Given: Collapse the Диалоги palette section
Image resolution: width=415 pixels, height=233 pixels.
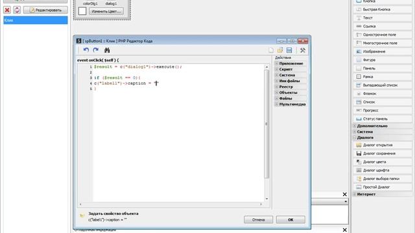Looking at the screenshot, I should pos(355,138).
